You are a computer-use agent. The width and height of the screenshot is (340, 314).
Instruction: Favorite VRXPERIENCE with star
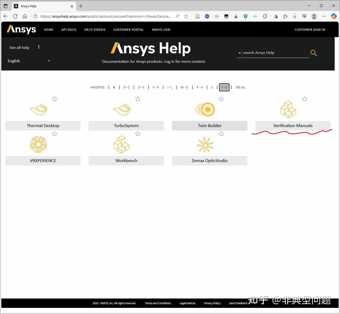click(x=54, y=134)
